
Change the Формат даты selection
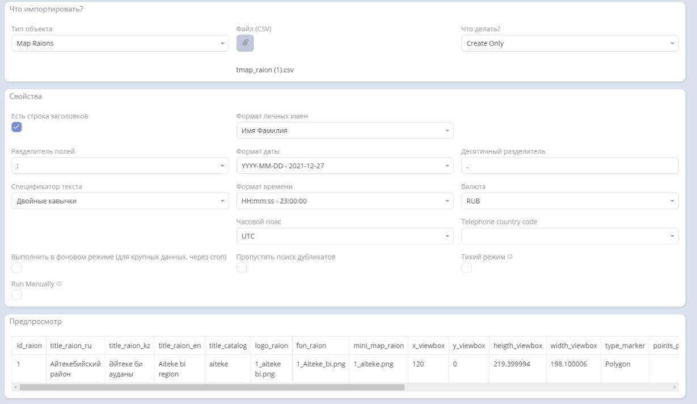[x=345, y=165]
